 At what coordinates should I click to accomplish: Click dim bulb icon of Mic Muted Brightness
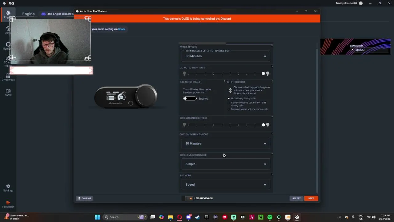click(x=184, y=73)
